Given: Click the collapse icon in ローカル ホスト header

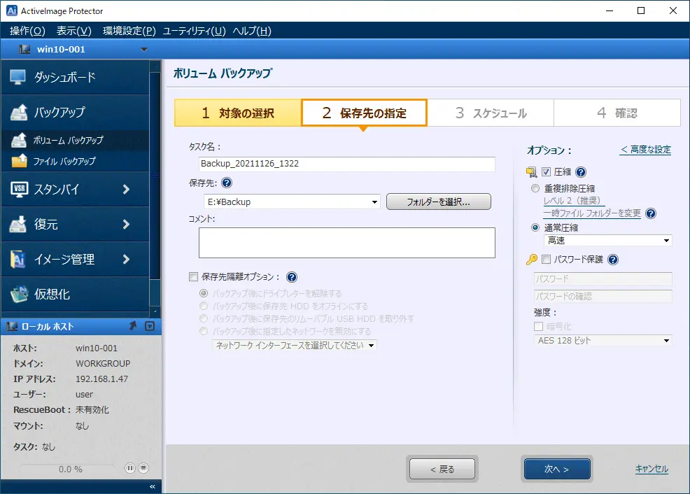Looking at the screenshot, I should point(150,326).
